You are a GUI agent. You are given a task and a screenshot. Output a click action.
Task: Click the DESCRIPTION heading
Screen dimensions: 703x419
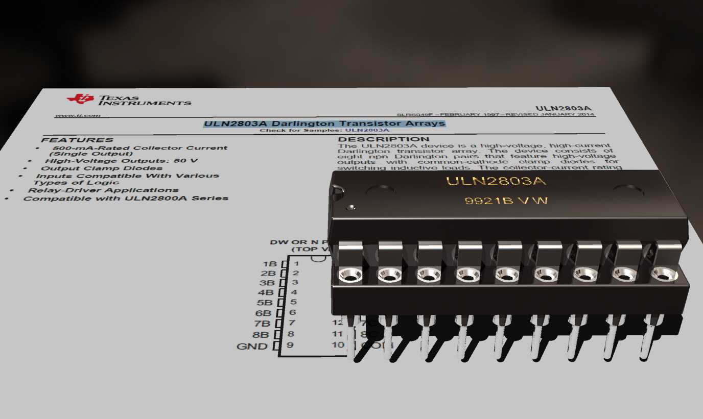[384, 139]
